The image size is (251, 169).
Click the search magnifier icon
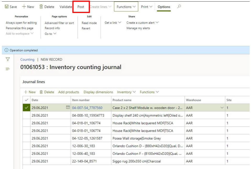pyautogui.click(x=179, y=7)
